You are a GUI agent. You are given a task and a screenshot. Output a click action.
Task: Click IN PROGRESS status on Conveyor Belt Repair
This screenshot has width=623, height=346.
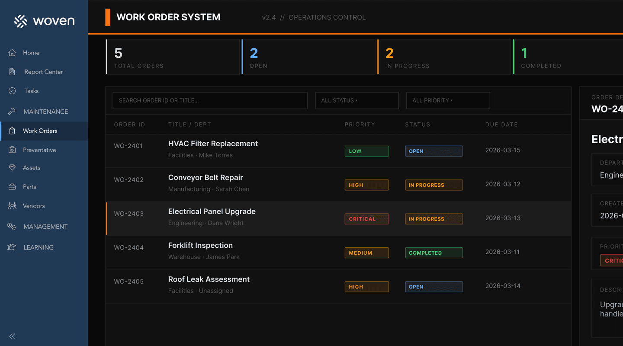pyautogui.click(x=434, y=185)
